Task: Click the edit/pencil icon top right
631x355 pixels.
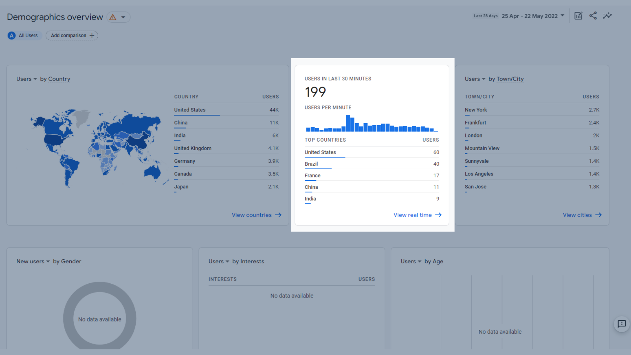Action: 578,15
